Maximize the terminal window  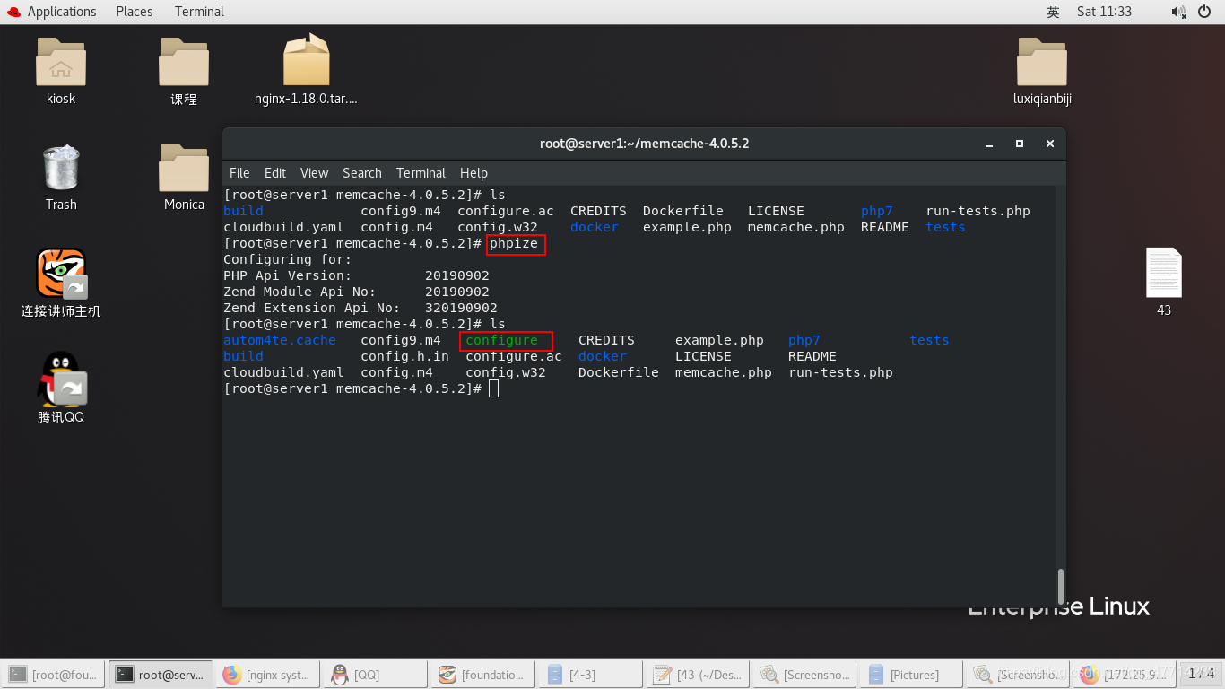click(x=1020, y=144)
